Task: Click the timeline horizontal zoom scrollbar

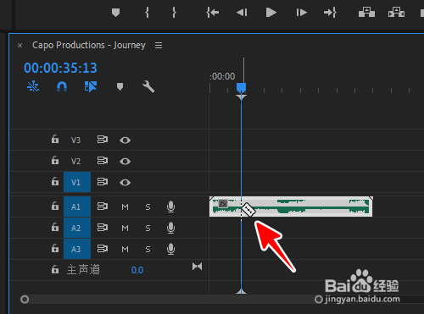Action: (x=171, y=300)
